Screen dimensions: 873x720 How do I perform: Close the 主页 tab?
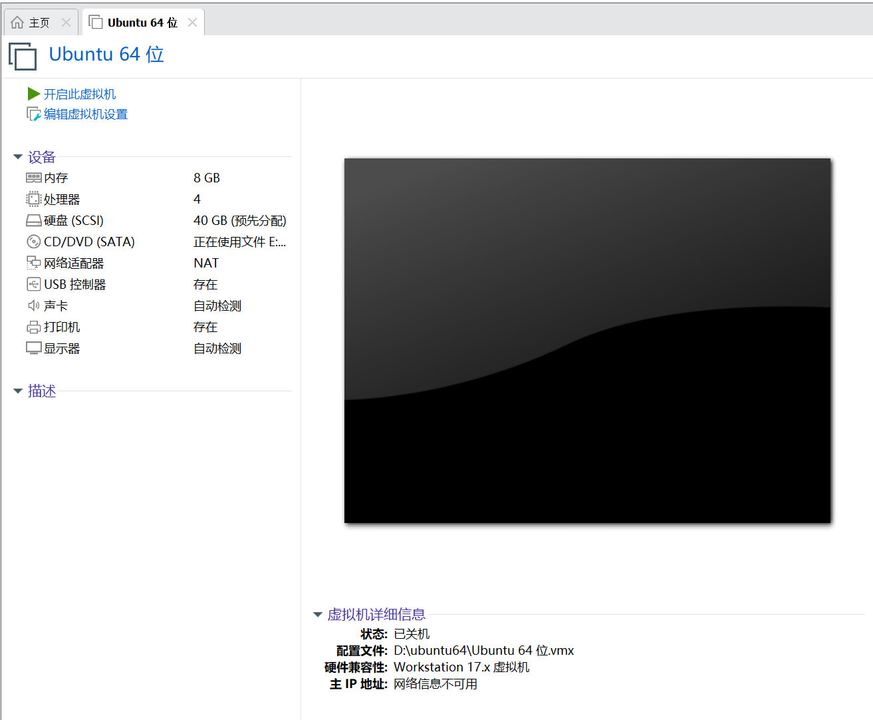coord(66,23)
